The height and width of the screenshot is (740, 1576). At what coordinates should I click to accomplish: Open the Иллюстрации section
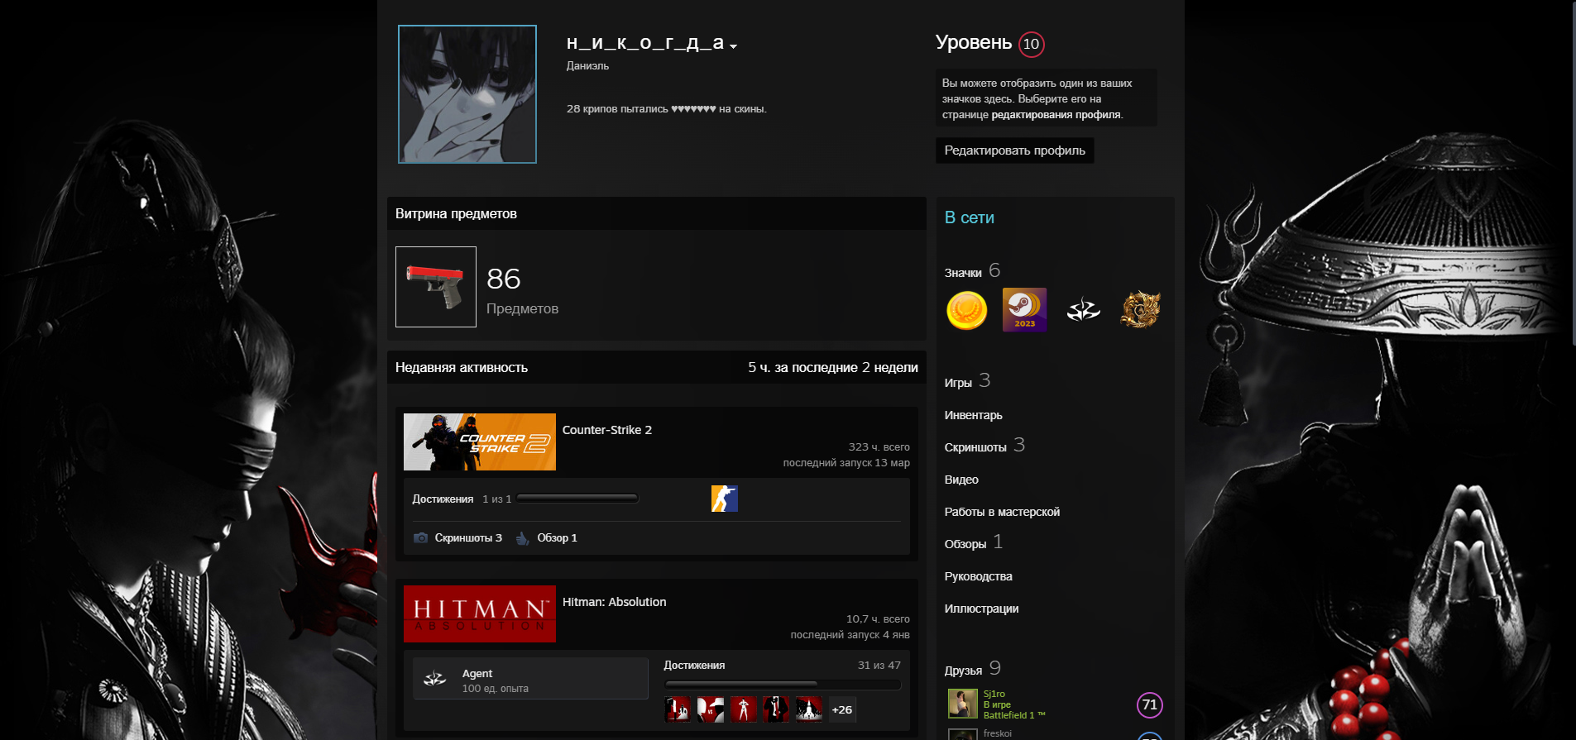click(x=981, y=609)
